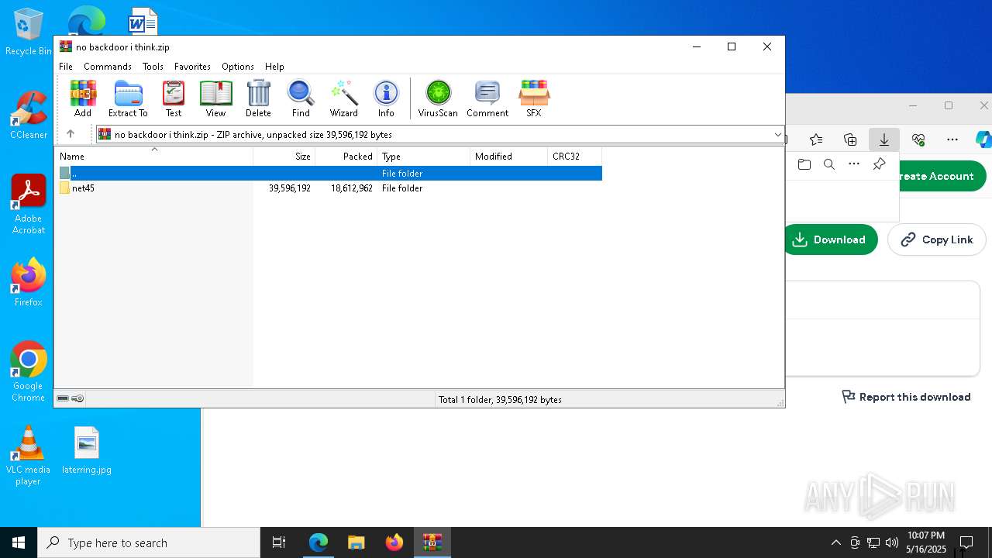Open Adobe Acrobat desktop shortcut
The image size is (992, 558).
tap(28, 205)
